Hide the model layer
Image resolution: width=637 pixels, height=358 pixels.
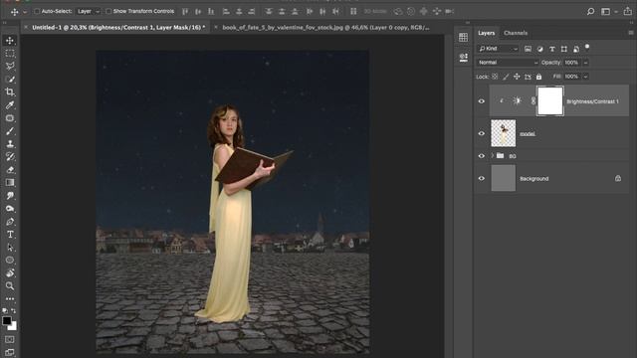pyautogui.click(x=482, y=133)
